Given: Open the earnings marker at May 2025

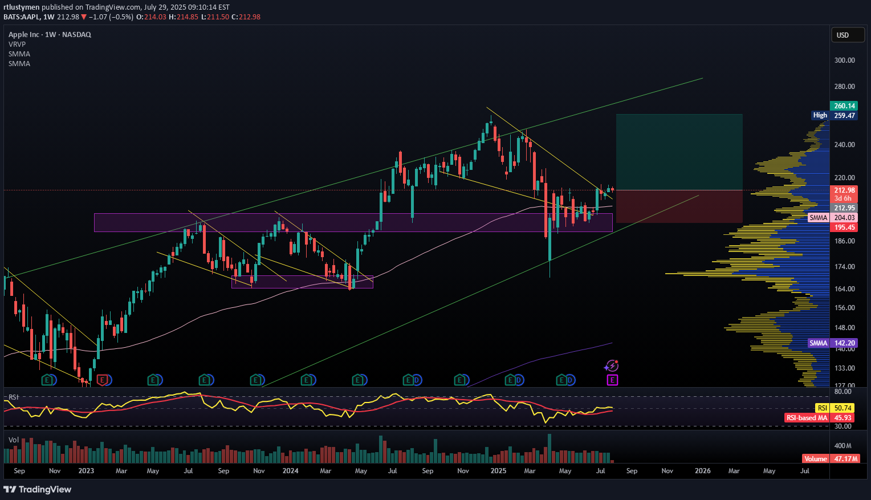Looking at the screenshot, I should coord(561,380).
